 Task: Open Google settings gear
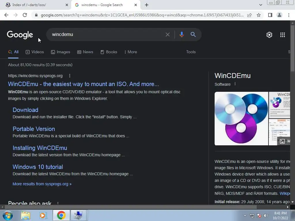click(269, 35)
